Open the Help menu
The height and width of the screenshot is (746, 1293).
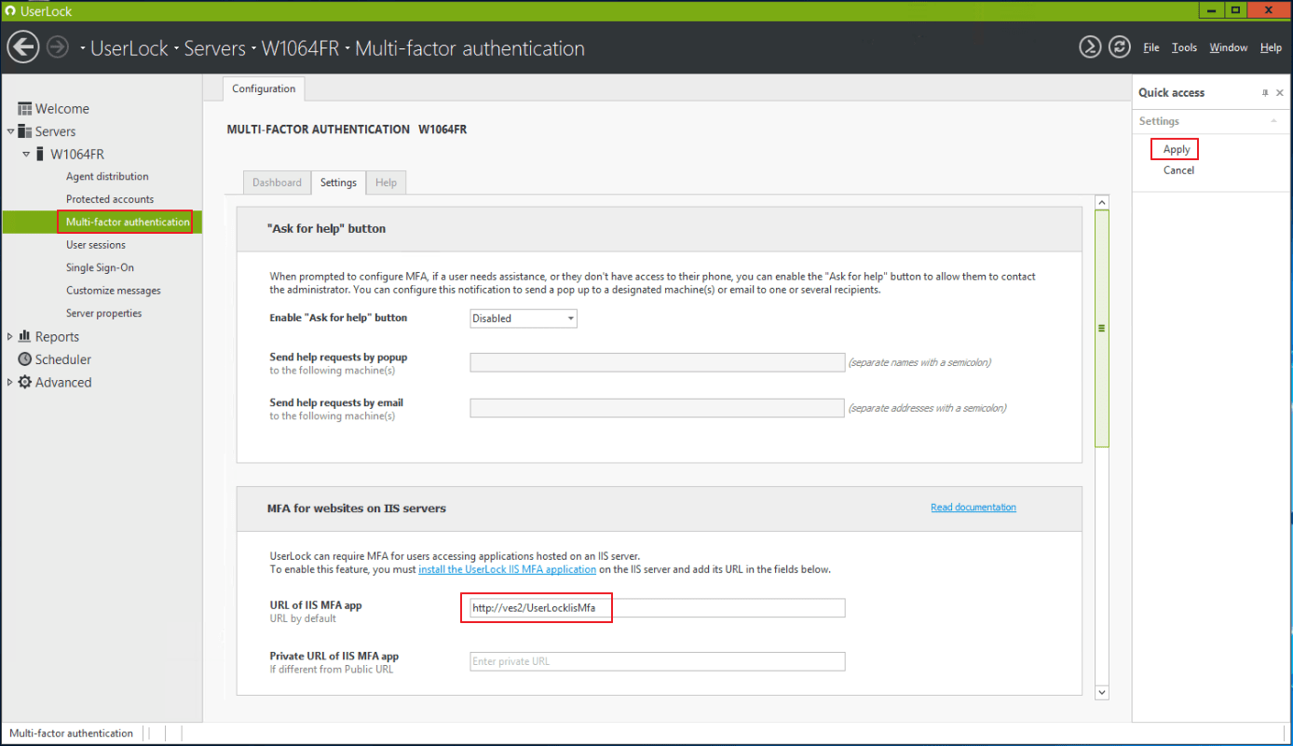(x=1271, y=47)
